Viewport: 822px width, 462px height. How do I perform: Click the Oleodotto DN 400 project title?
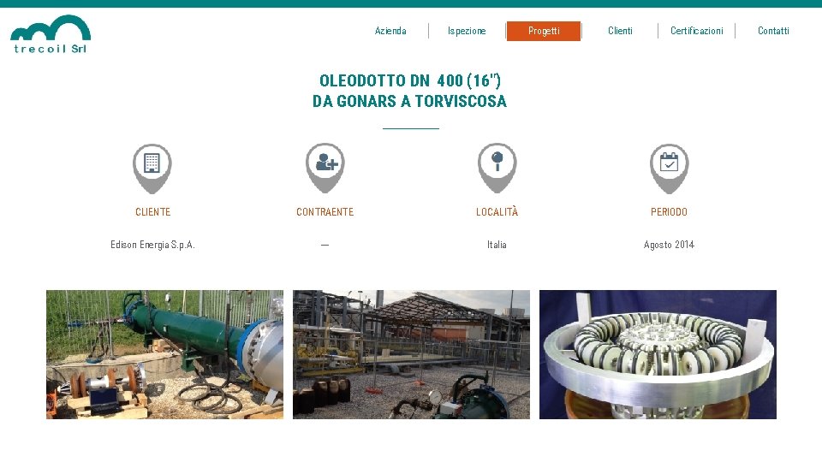tap(410, 91)
